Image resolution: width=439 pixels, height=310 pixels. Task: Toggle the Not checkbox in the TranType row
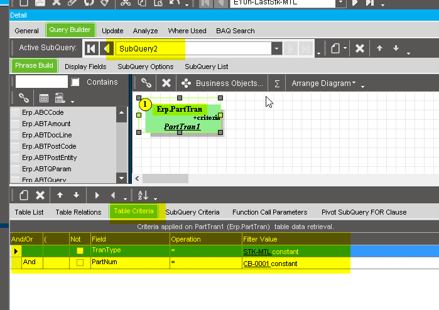(x=80, y=250)
